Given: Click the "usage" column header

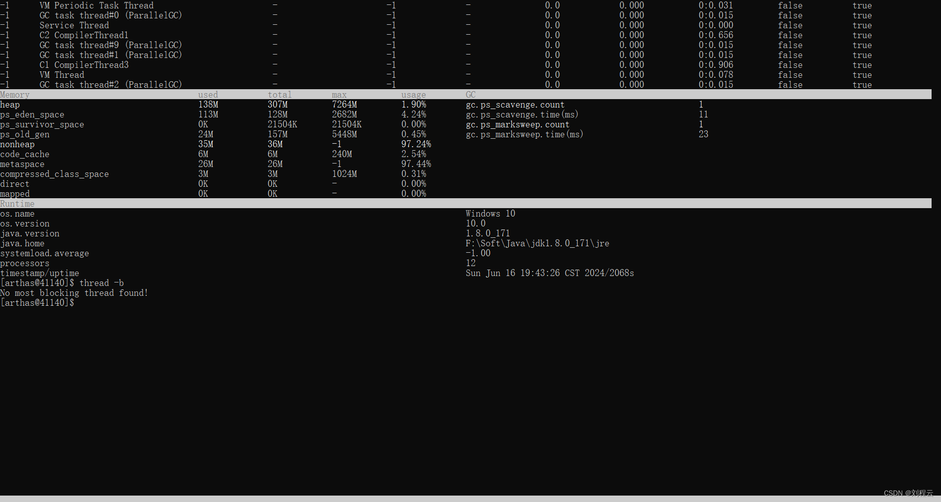Looking at the screenshot, I should tap(414, 95).
